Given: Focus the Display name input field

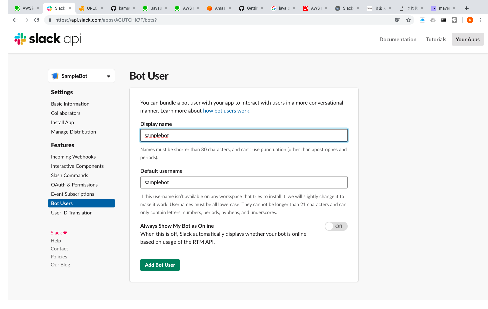Looking at the screenshot, I should [x=244, y=136].
